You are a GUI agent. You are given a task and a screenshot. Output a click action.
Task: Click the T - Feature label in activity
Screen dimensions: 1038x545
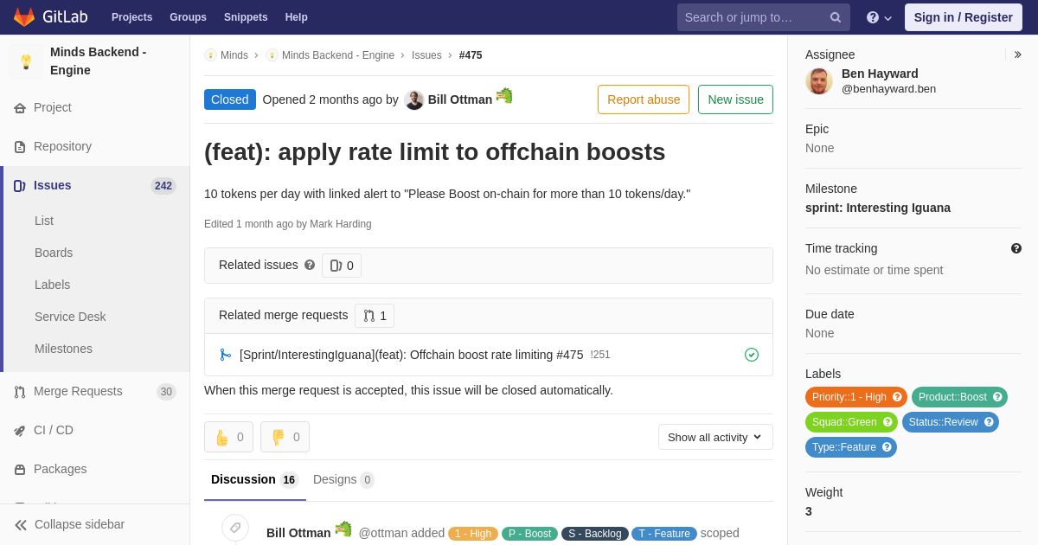tap(664, 534)
